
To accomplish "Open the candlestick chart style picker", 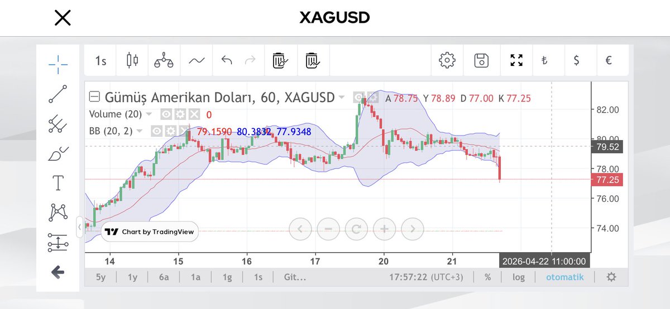I will point(132,60).
